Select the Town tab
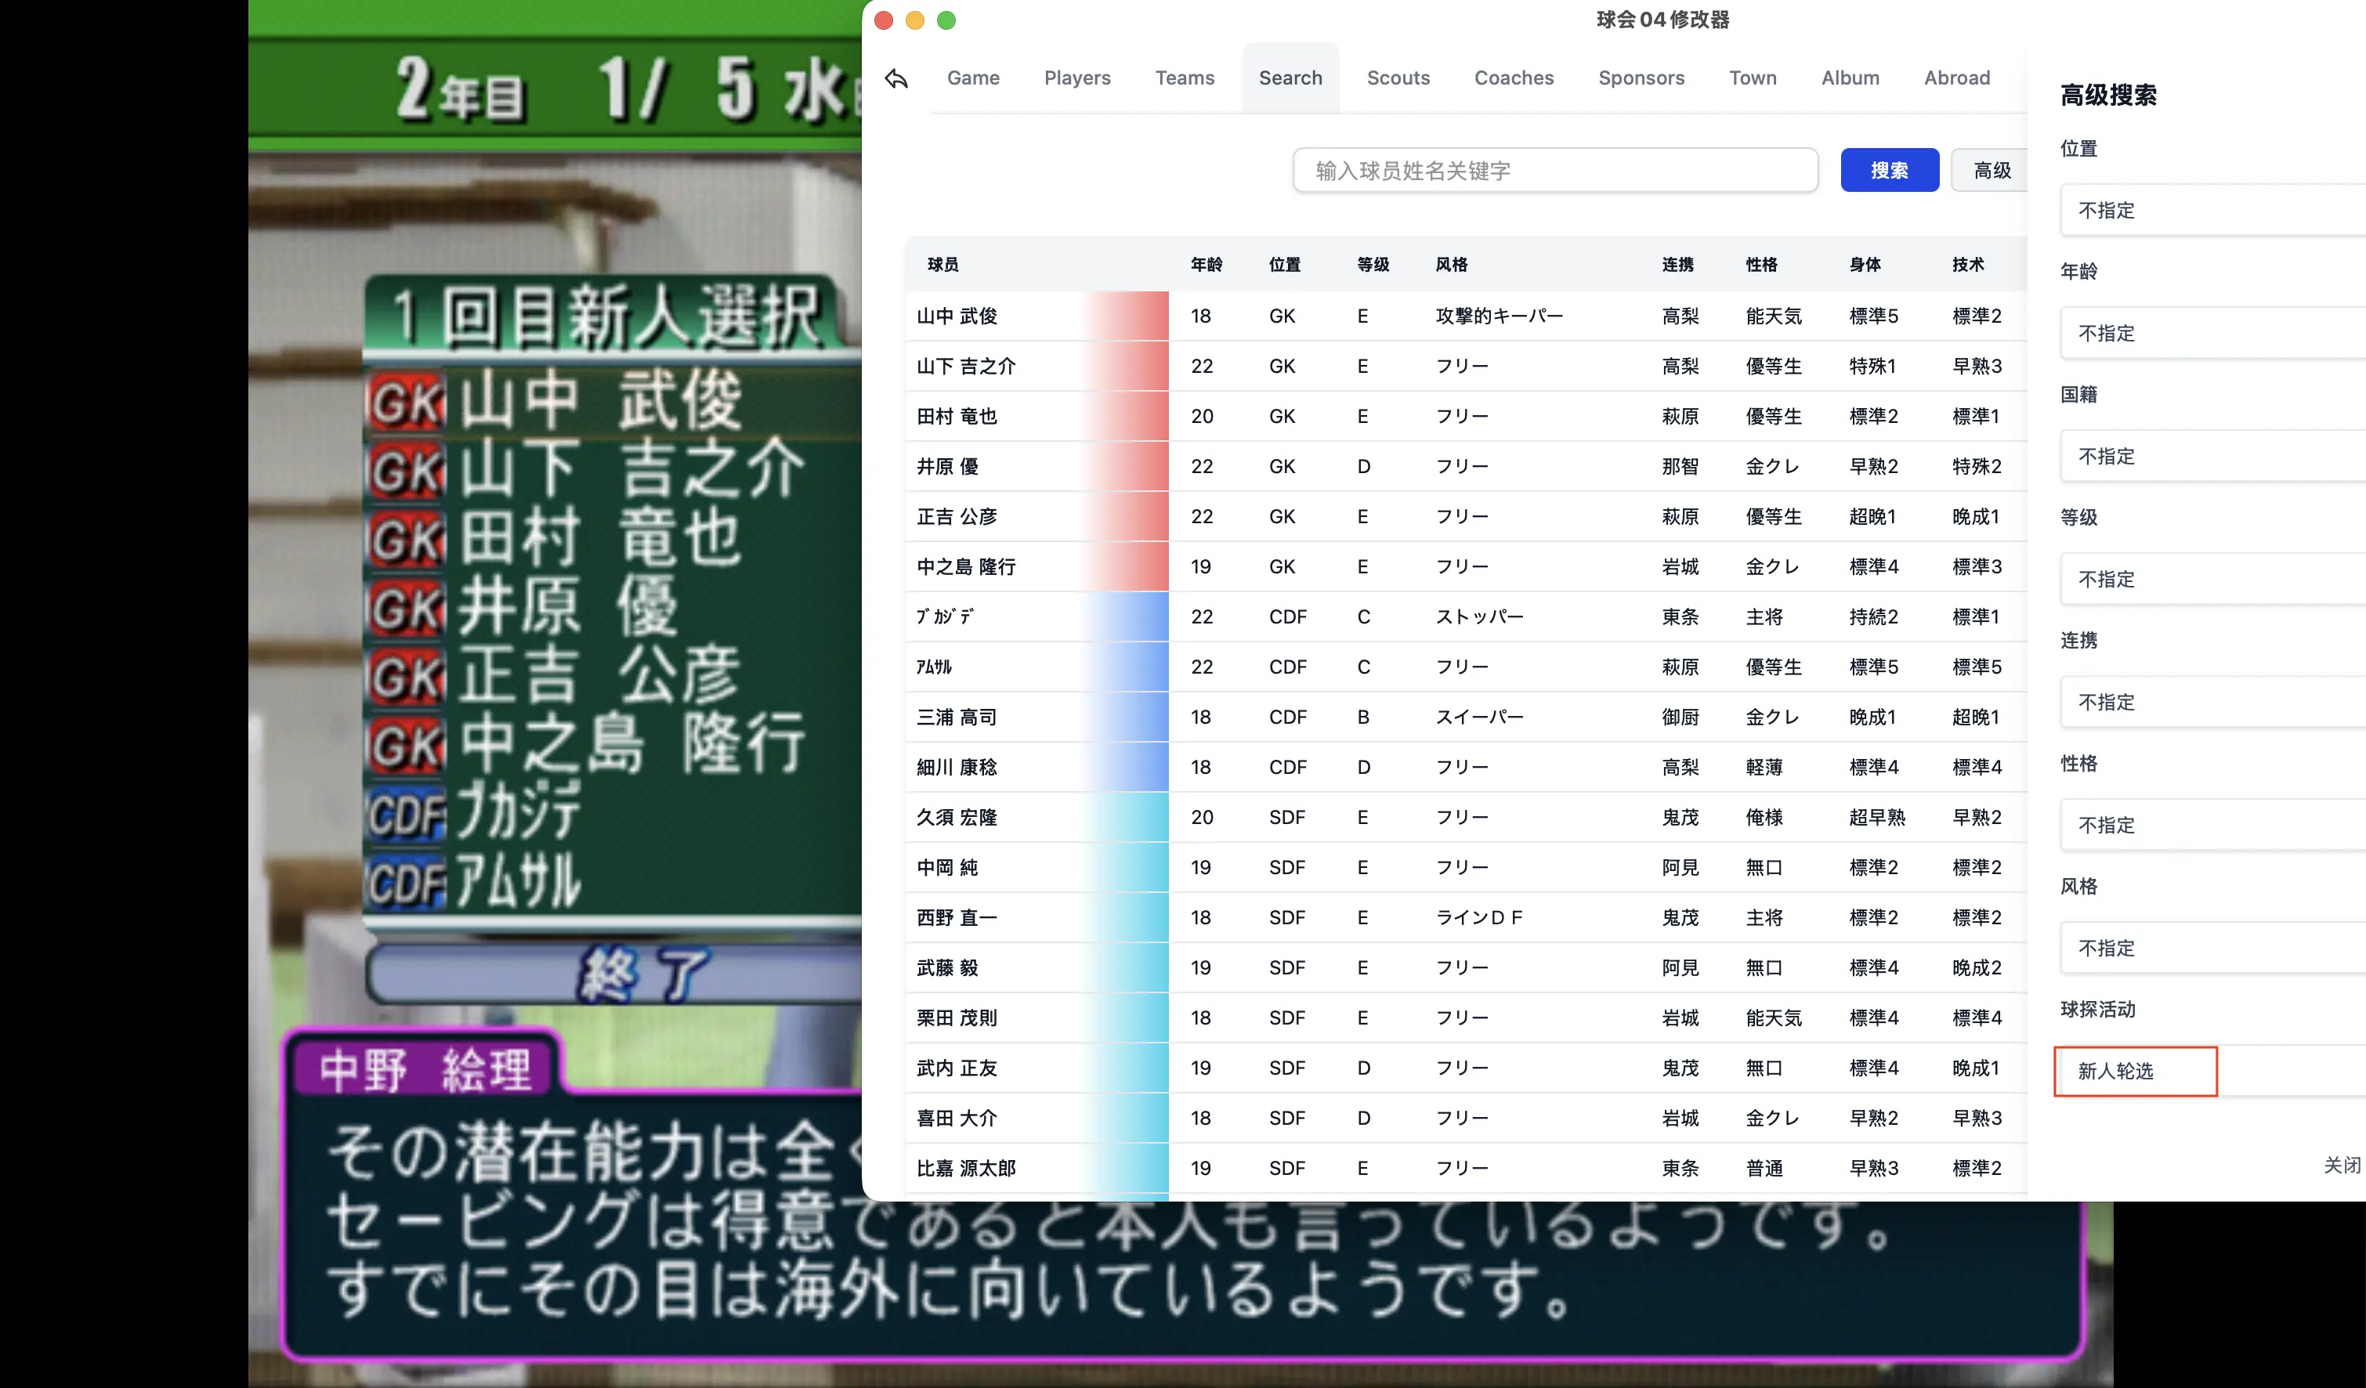Viewport: 2366px width, 1388px height. [1753, 79]
